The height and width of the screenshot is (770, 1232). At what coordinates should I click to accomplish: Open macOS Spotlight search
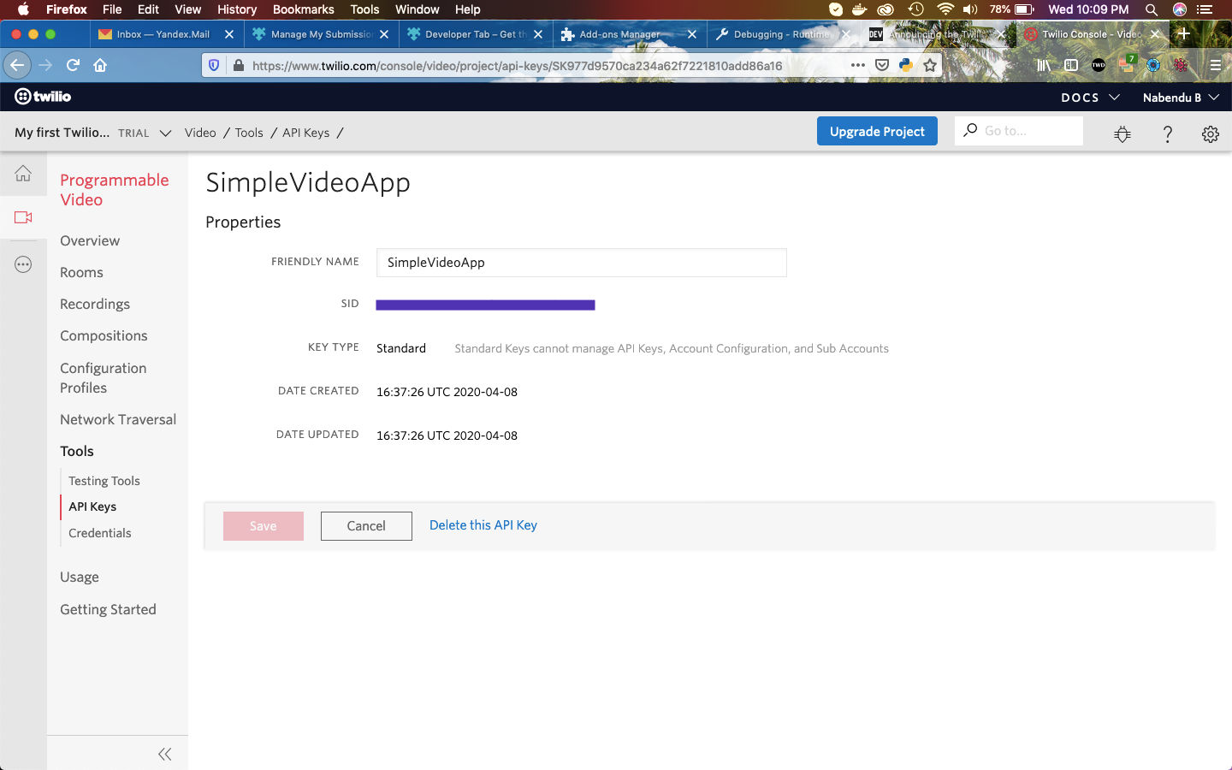coord(1152,9)
